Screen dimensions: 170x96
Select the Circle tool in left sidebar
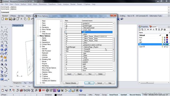(2, 35)
